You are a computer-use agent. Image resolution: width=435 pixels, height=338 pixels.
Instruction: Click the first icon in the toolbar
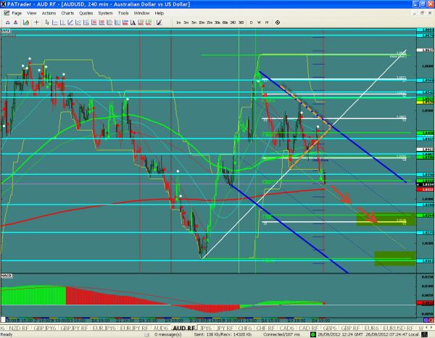click(7, 22)
